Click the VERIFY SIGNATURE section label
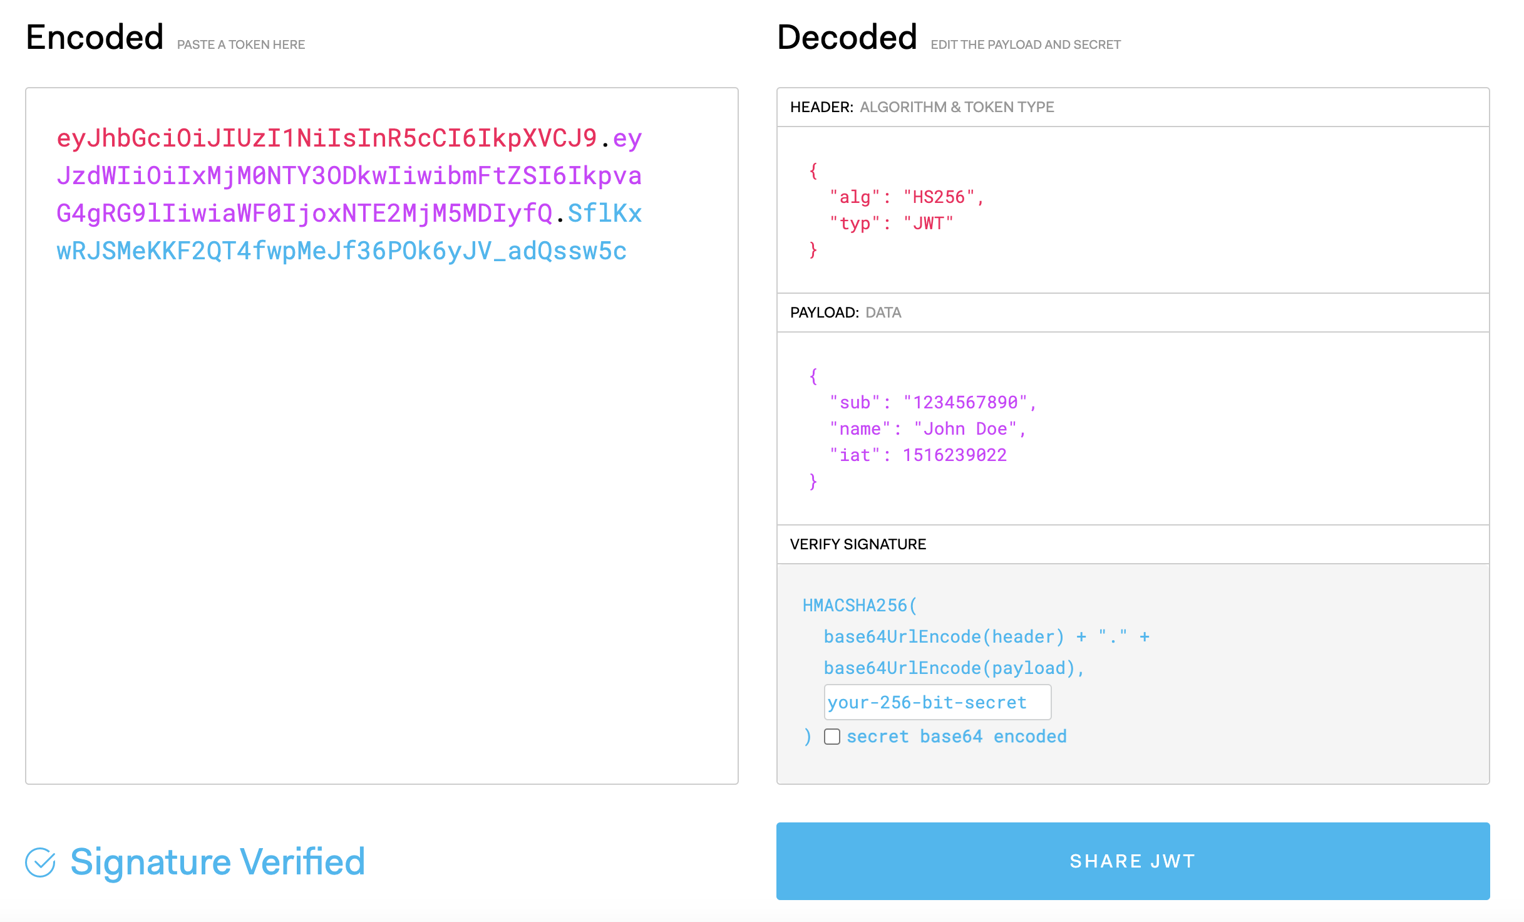The width and height of the screenshot is (1524, 922). tap(858, 544)
